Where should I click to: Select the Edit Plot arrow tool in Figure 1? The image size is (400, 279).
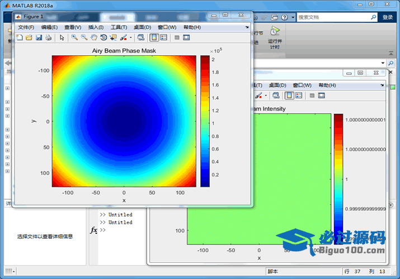(62, 37)
